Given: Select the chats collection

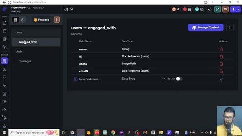Looking at the screenshot, I should [36, 51].
